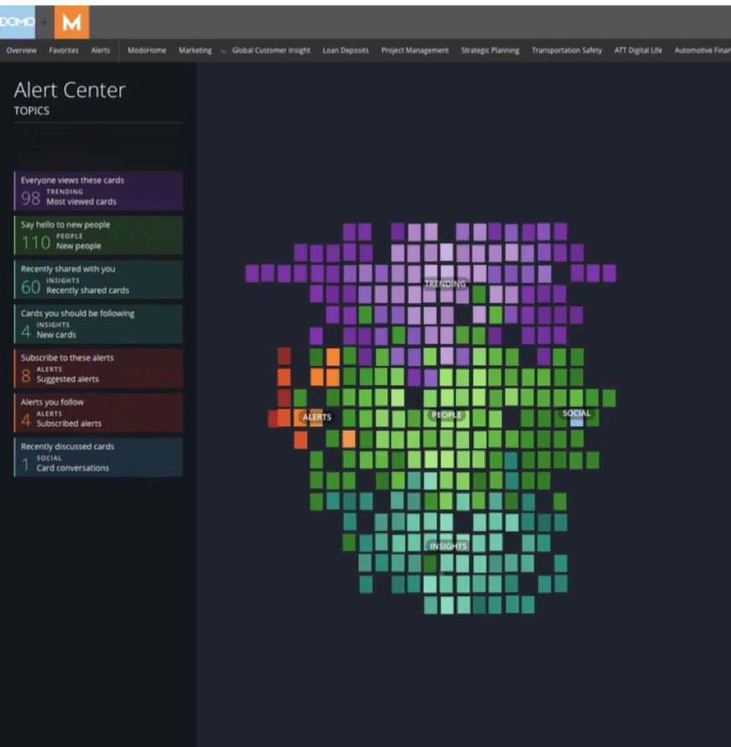Viewport: 731px width, 747px height.
Task: Click "Say hello to new people" text
Action: (65, 225)
